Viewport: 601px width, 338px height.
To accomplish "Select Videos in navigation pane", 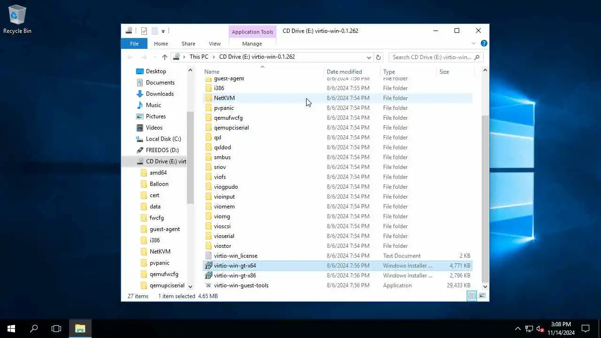I will coord(154,128).
